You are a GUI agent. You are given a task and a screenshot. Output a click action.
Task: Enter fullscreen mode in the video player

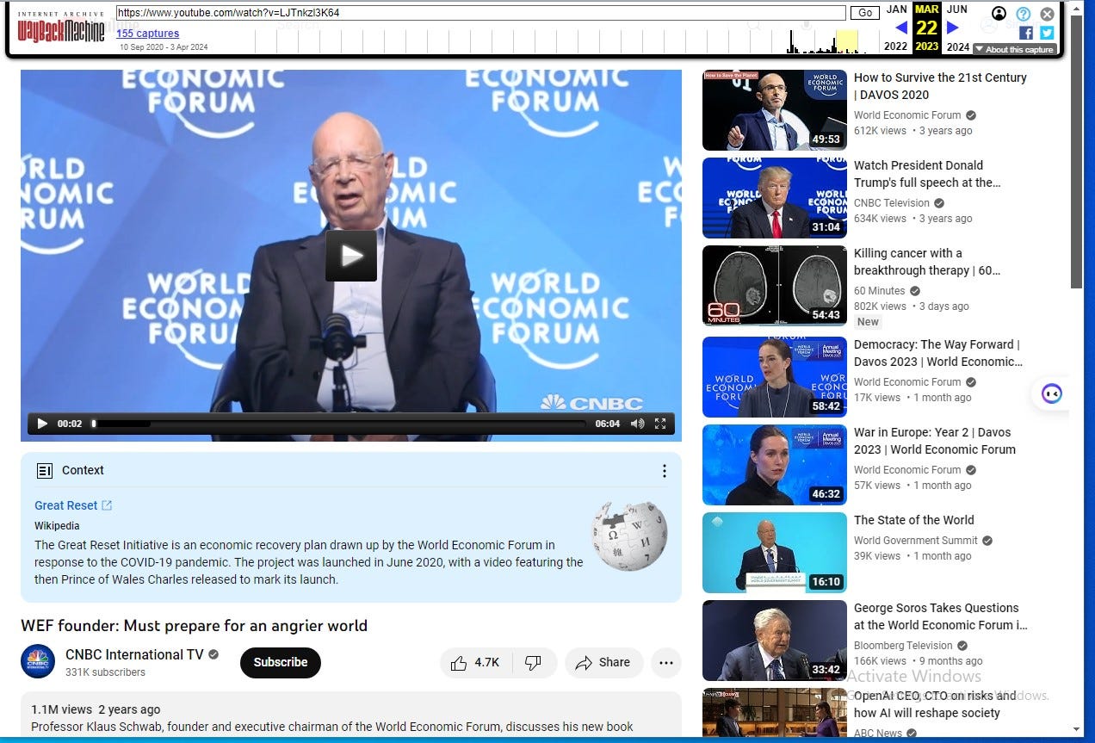pos(660,424)
